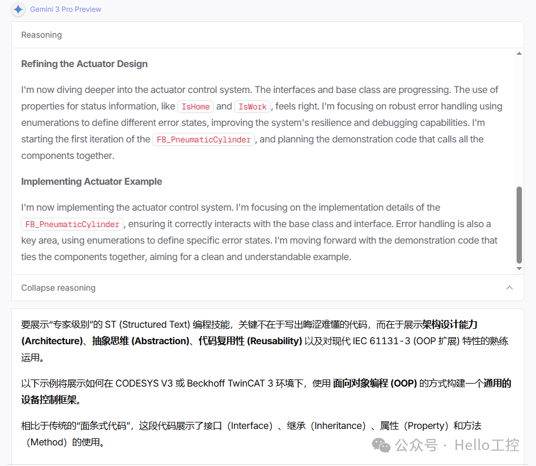
Task: Click the IsHome inline code tag
Action: 195,106
